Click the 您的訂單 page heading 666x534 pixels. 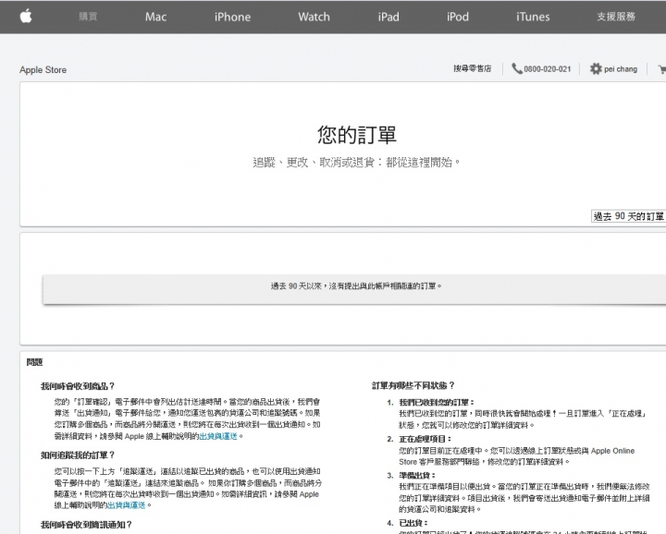click(x=357, y=135)
